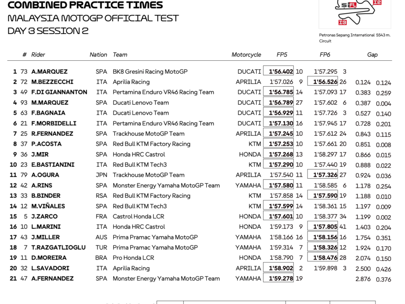Select the FP6 column header
This screenshot has width=405, height=304.
coord(325,54)
